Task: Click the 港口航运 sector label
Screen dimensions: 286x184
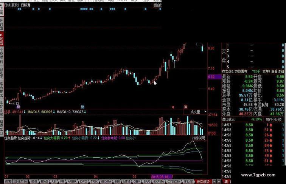Action: coord(228,119)
